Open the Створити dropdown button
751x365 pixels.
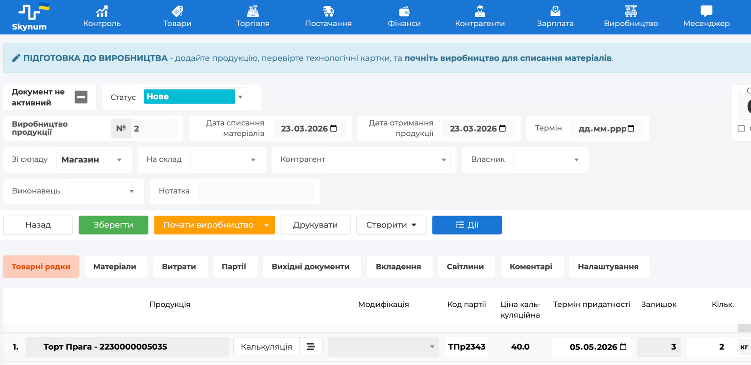(391, 225)
